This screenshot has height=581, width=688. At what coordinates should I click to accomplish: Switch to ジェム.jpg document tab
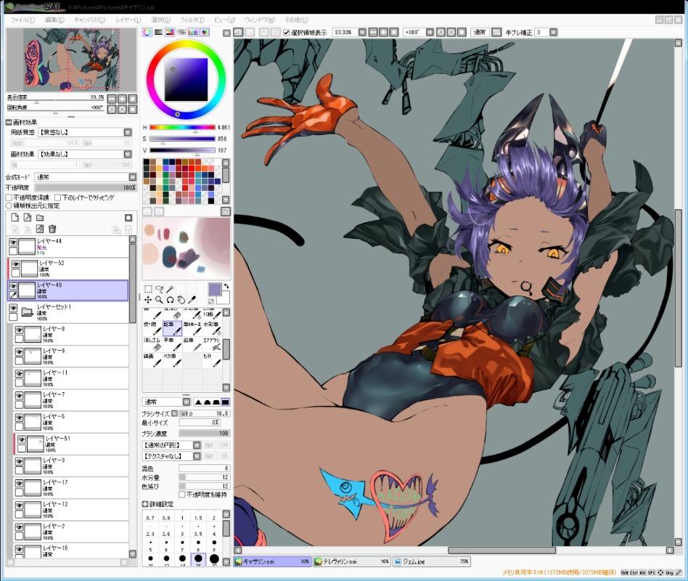point(431,561)
